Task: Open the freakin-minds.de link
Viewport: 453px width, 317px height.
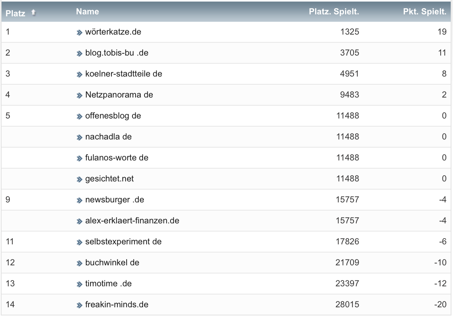Action: (x=117, y=305)
